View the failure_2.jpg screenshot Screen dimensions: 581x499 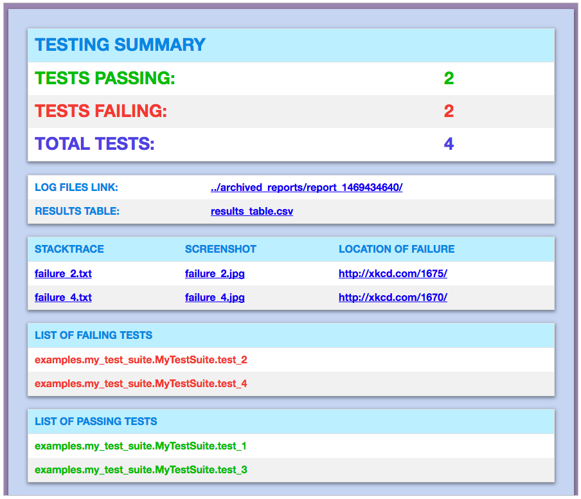pyautogui.click(x=215, y=273)
